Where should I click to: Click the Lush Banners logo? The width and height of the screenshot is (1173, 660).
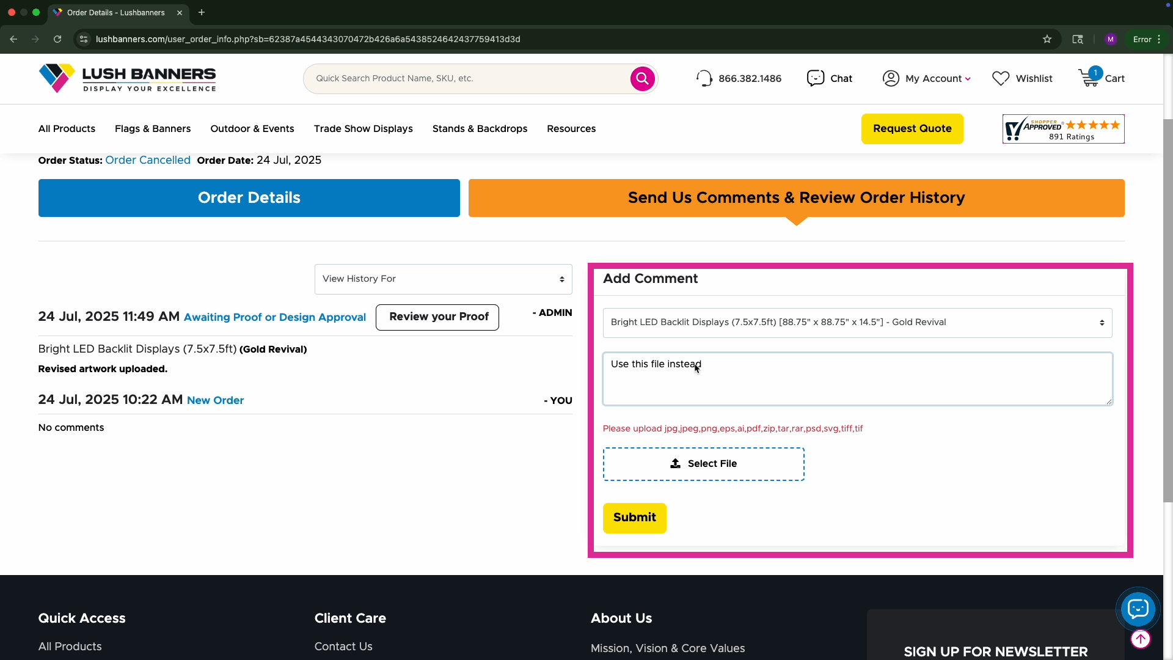tap(127, 78)
